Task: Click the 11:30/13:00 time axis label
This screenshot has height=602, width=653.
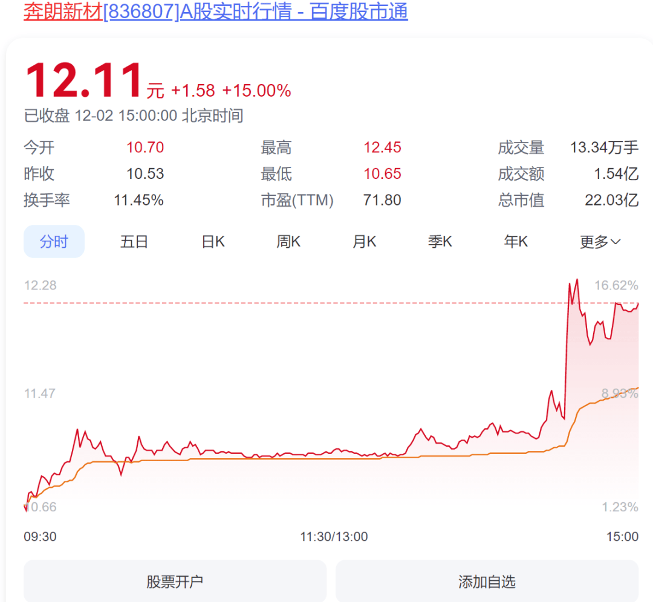Action: click(334, 536)
